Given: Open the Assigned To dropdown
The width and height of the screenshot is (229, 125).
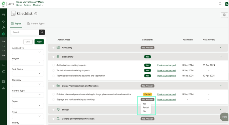Looking at the screenshot, I should tap(28, 52).
